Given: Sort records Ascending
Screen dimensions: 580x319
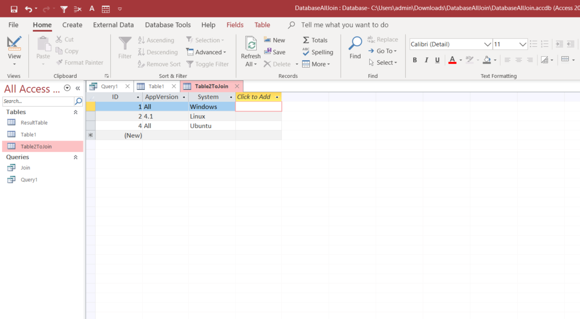Looking at the screenshot, I should 156,40.
